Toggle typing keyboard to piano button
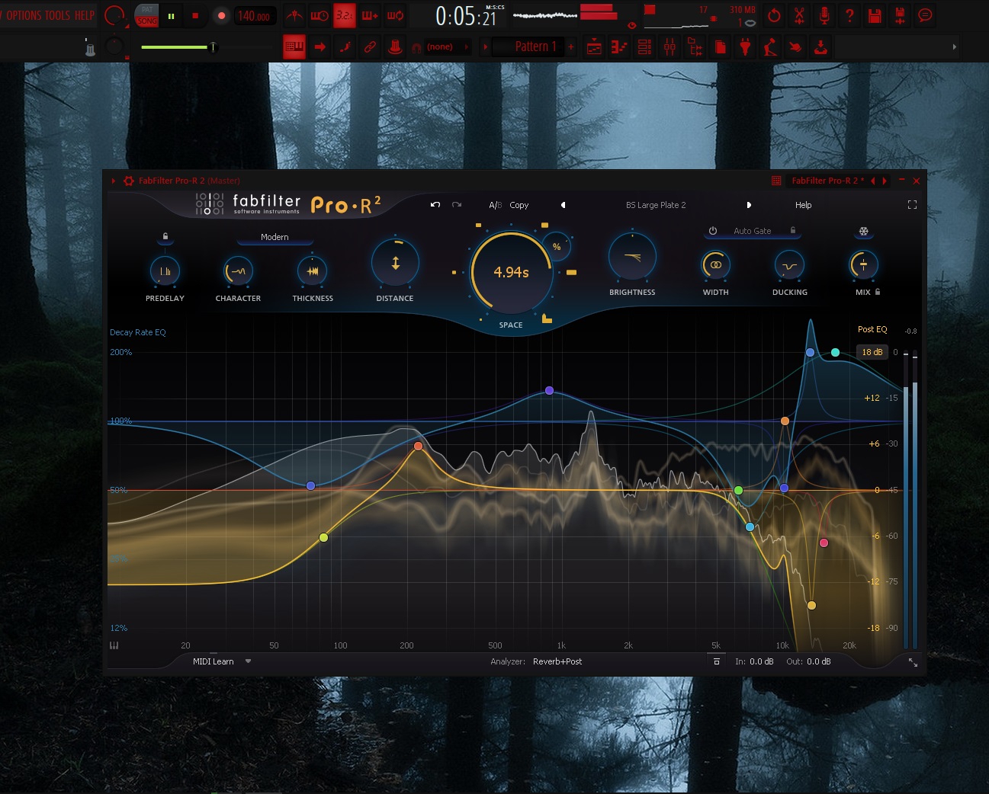This screenshot has height=794, width=989. [294, 47]
